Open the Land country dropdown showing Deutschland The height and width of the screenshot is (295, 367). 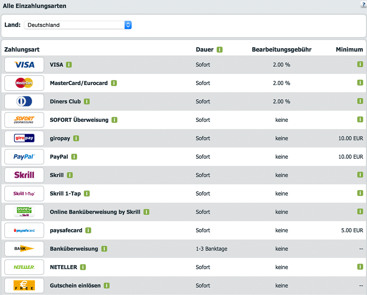(x=78, y=25)
